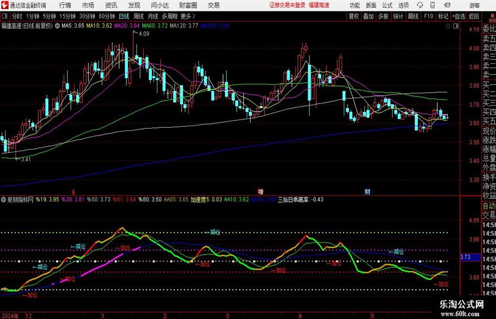Viewport: 496px width, 319px height.
Task: Click the 4.09 high price label
Action: [x=144, y=34]
